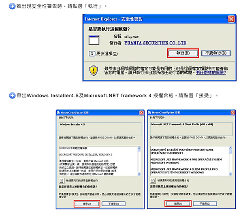
Task: Click the setup.exe program window icon
Action: pyautogui.click(x=94, y=40)
